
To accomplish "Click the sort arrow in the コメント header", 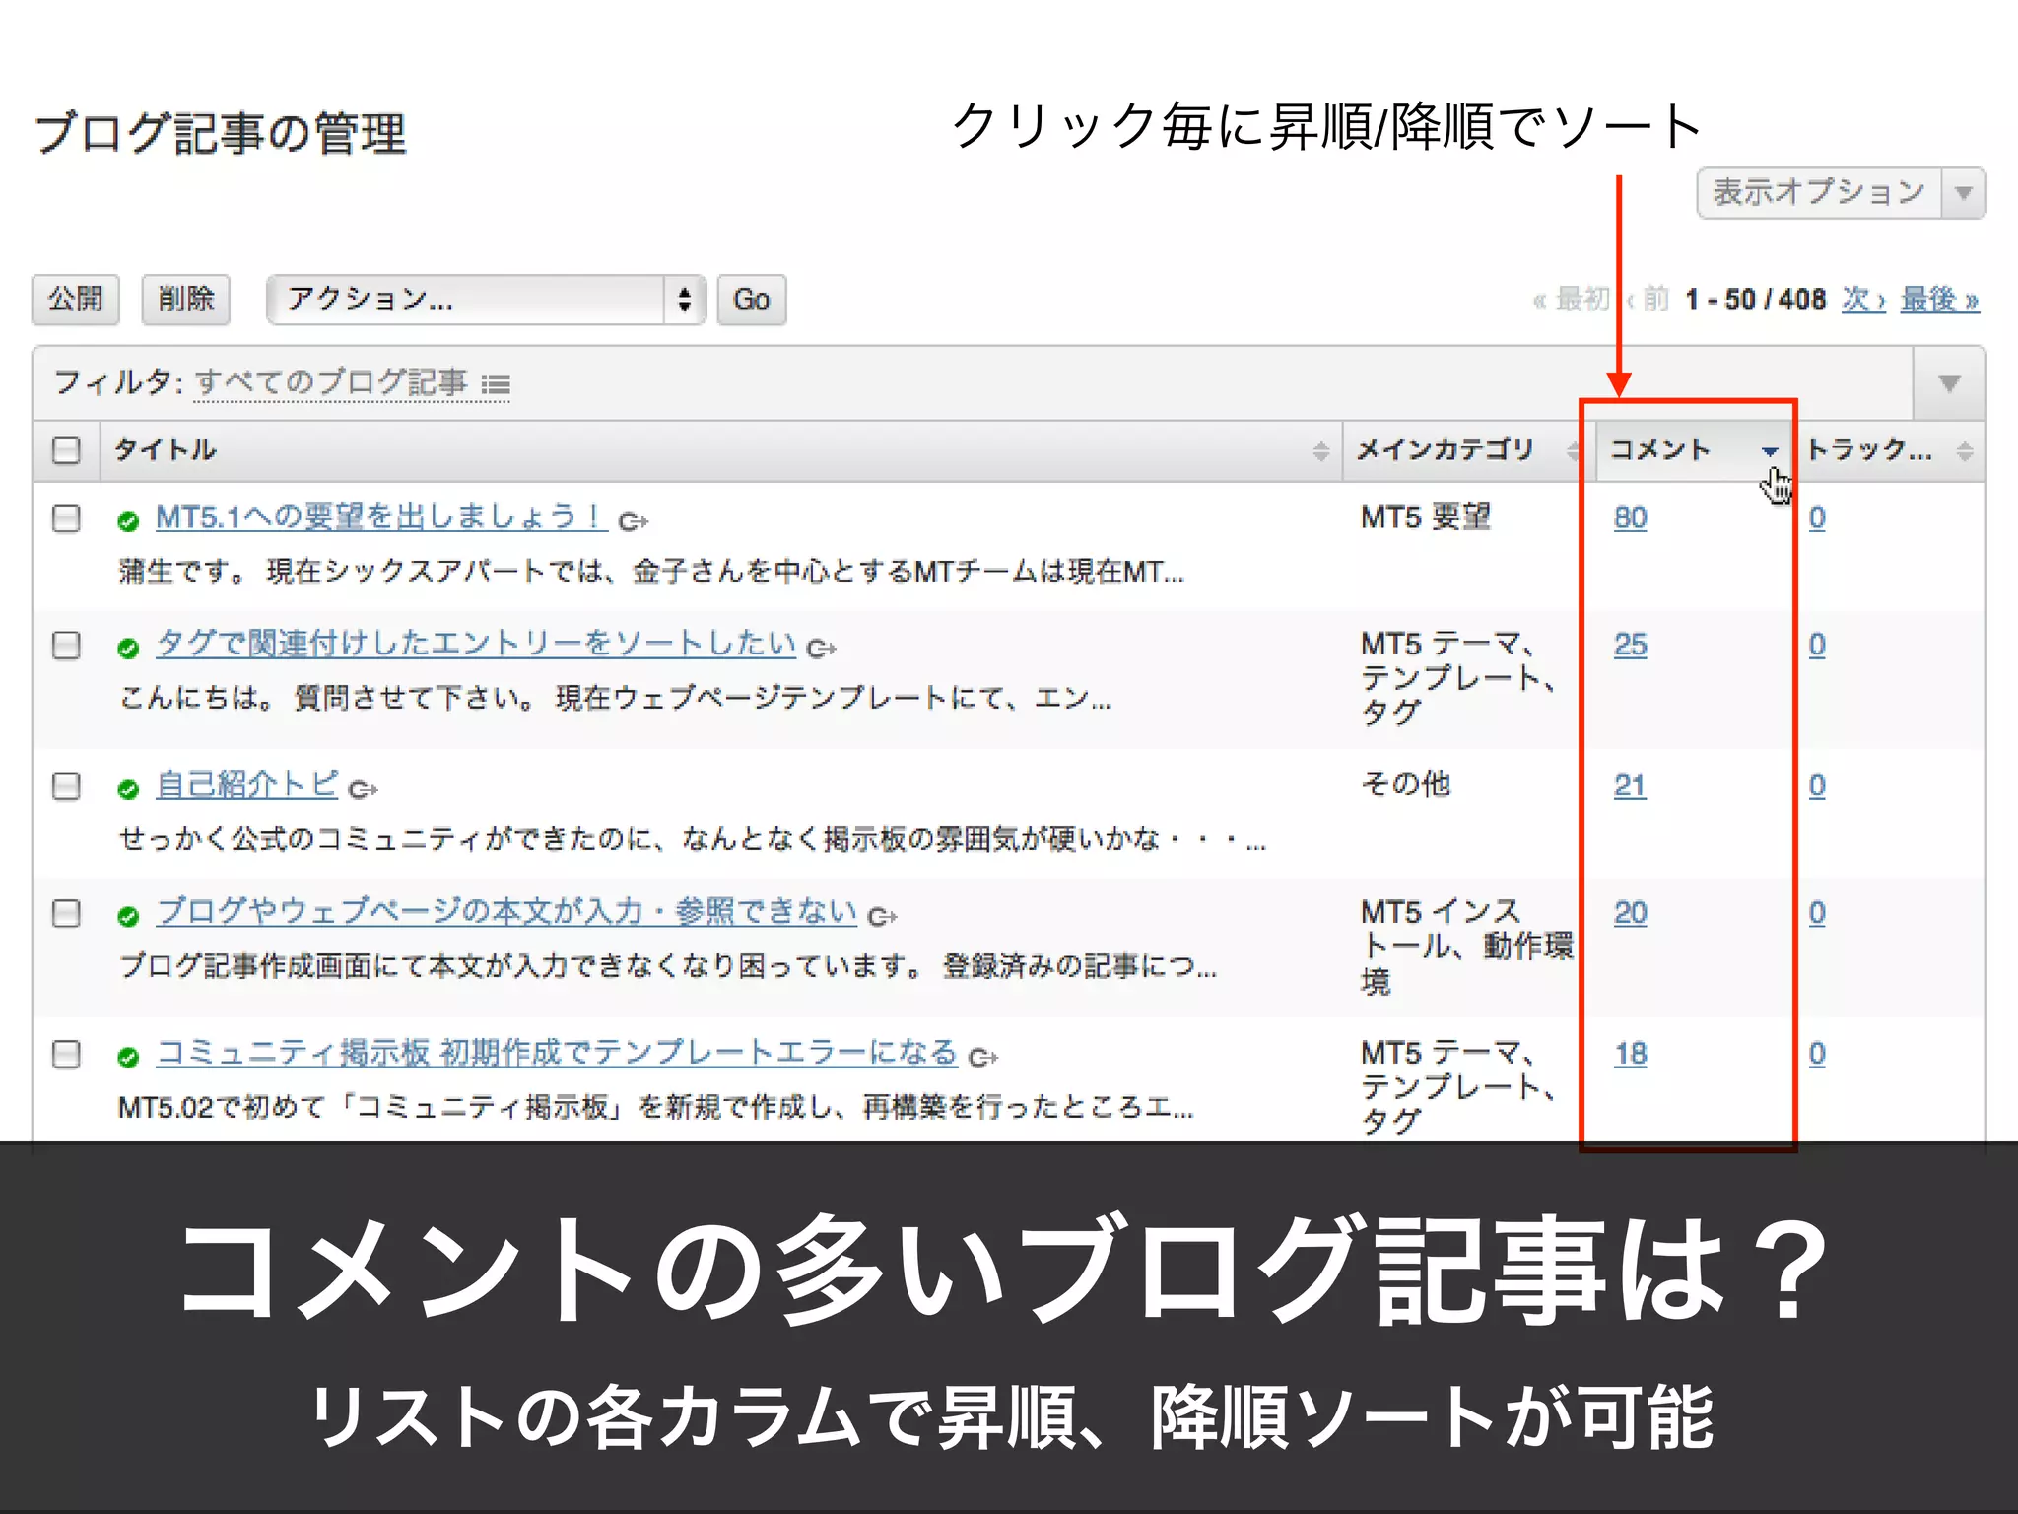I will (1769, 451).
